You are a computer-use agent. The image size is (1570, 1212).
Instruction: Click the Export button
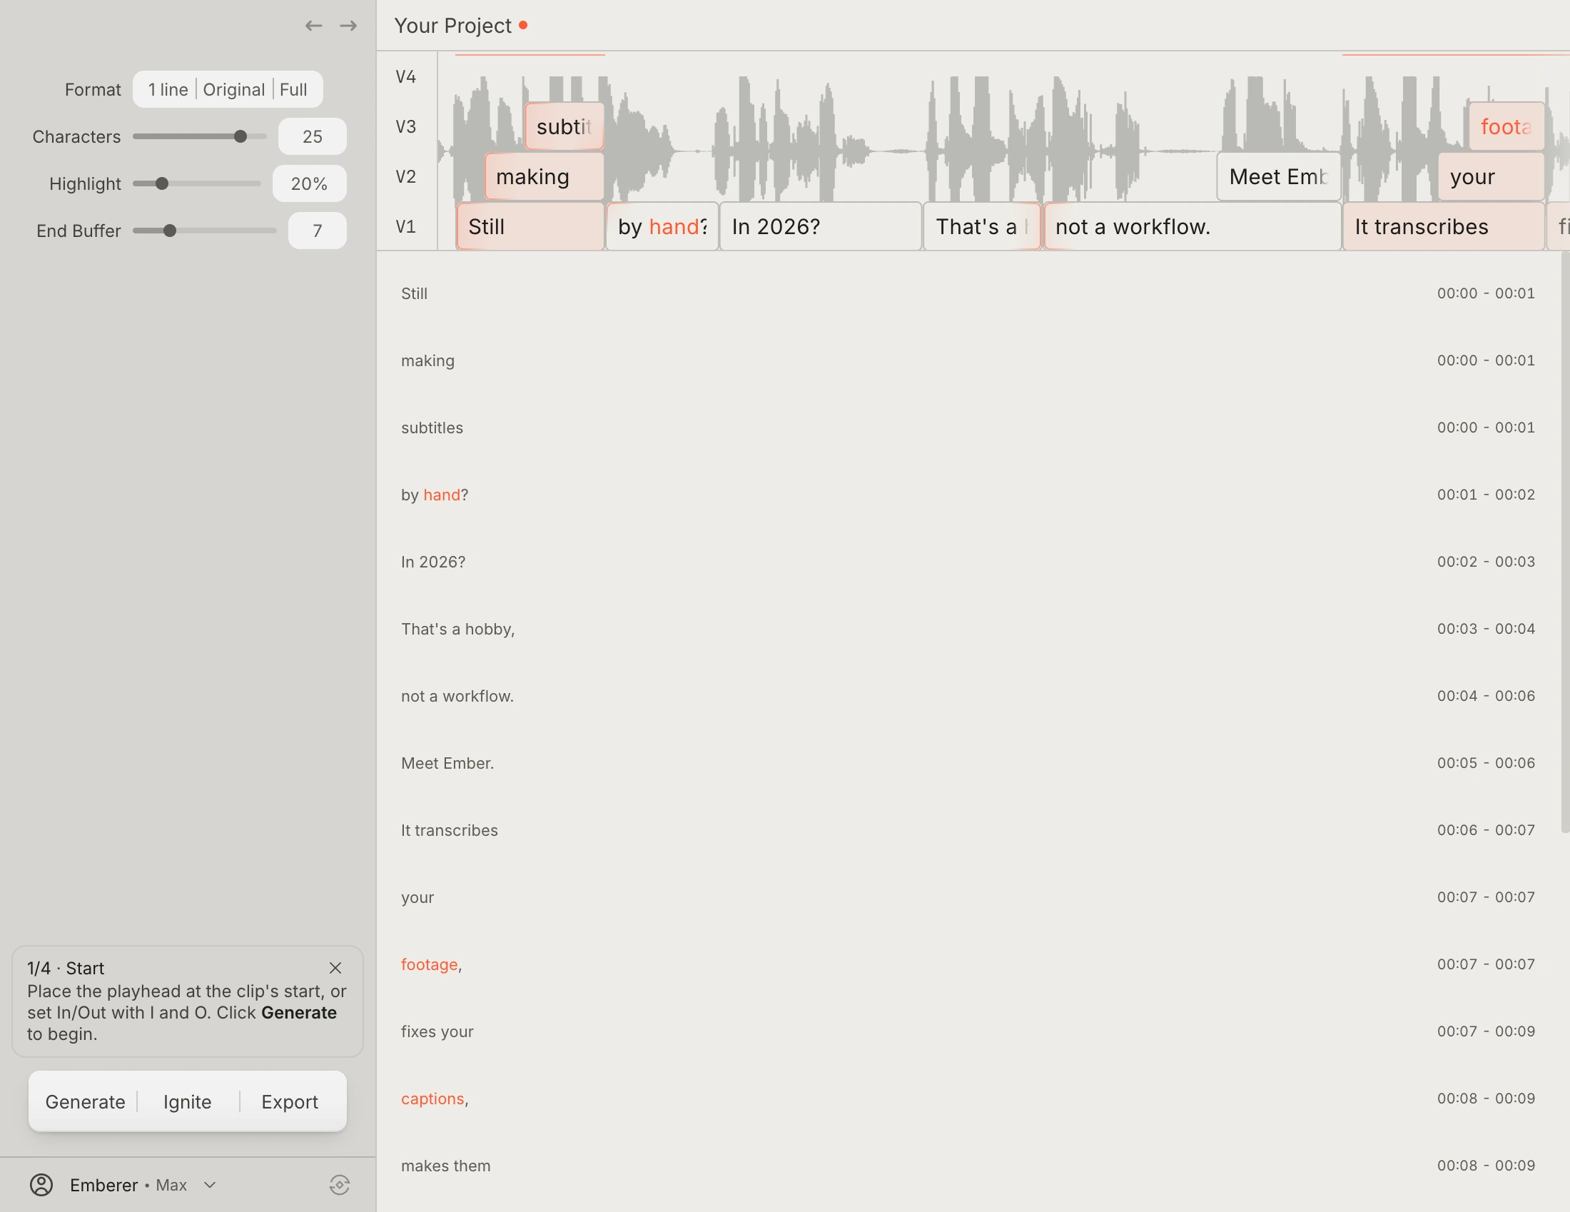click(290, 1101)
